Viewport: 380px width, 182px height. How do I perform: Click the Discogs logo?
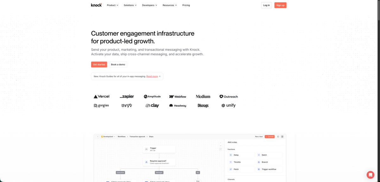point(203,105)
